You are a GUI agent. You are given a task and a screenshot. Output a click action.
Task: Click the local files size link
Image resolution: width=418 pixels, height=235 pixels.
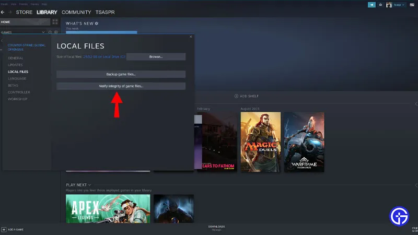coord(104,57)
